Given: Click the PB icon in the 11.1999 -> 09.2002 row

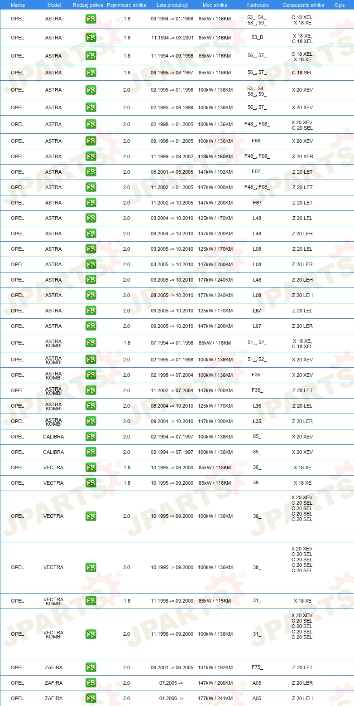Looking at the screenshot, I should coord(91,156).
